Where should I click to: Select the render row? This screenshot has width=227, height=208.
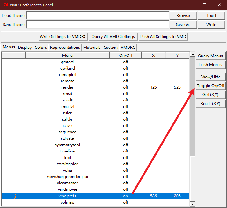(95, 87)
